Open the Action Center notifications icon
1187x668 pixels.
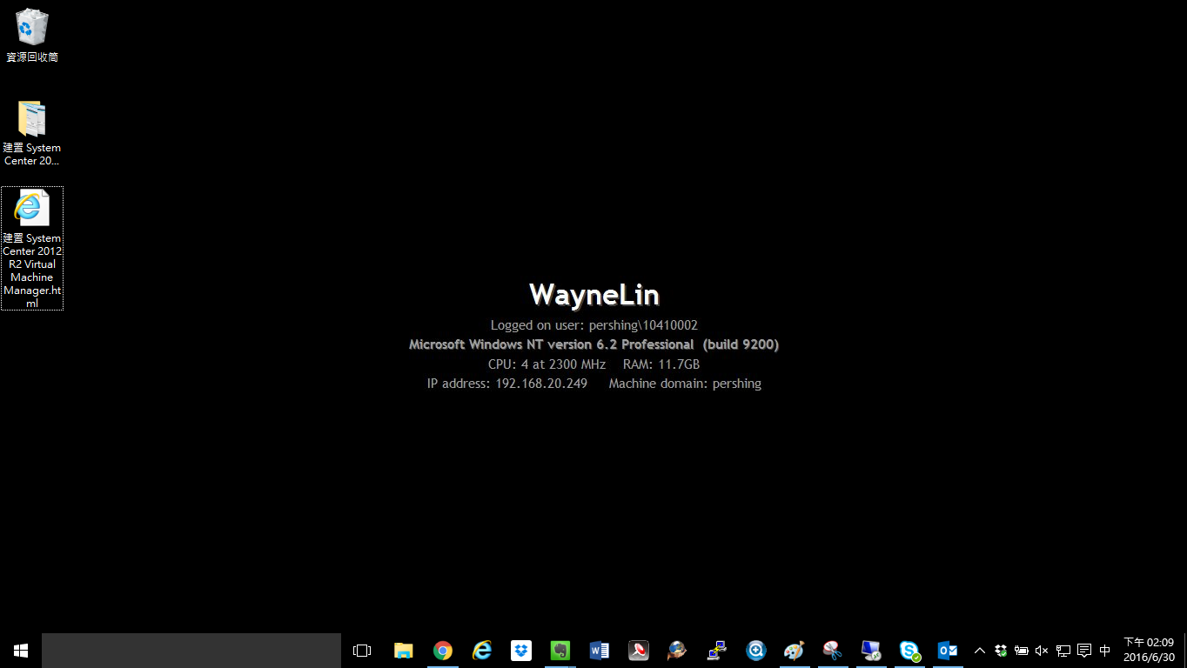(x=1084, y=651)
